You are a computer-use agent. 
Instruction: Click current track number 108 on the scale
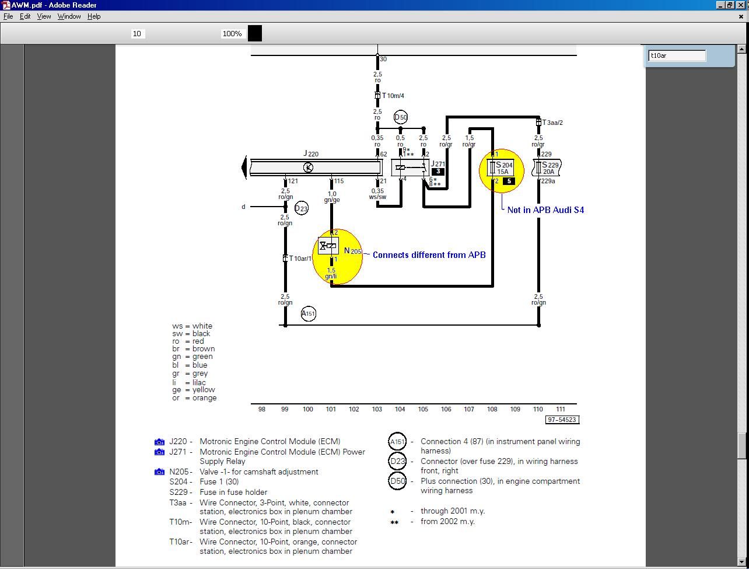pos(492,409)
